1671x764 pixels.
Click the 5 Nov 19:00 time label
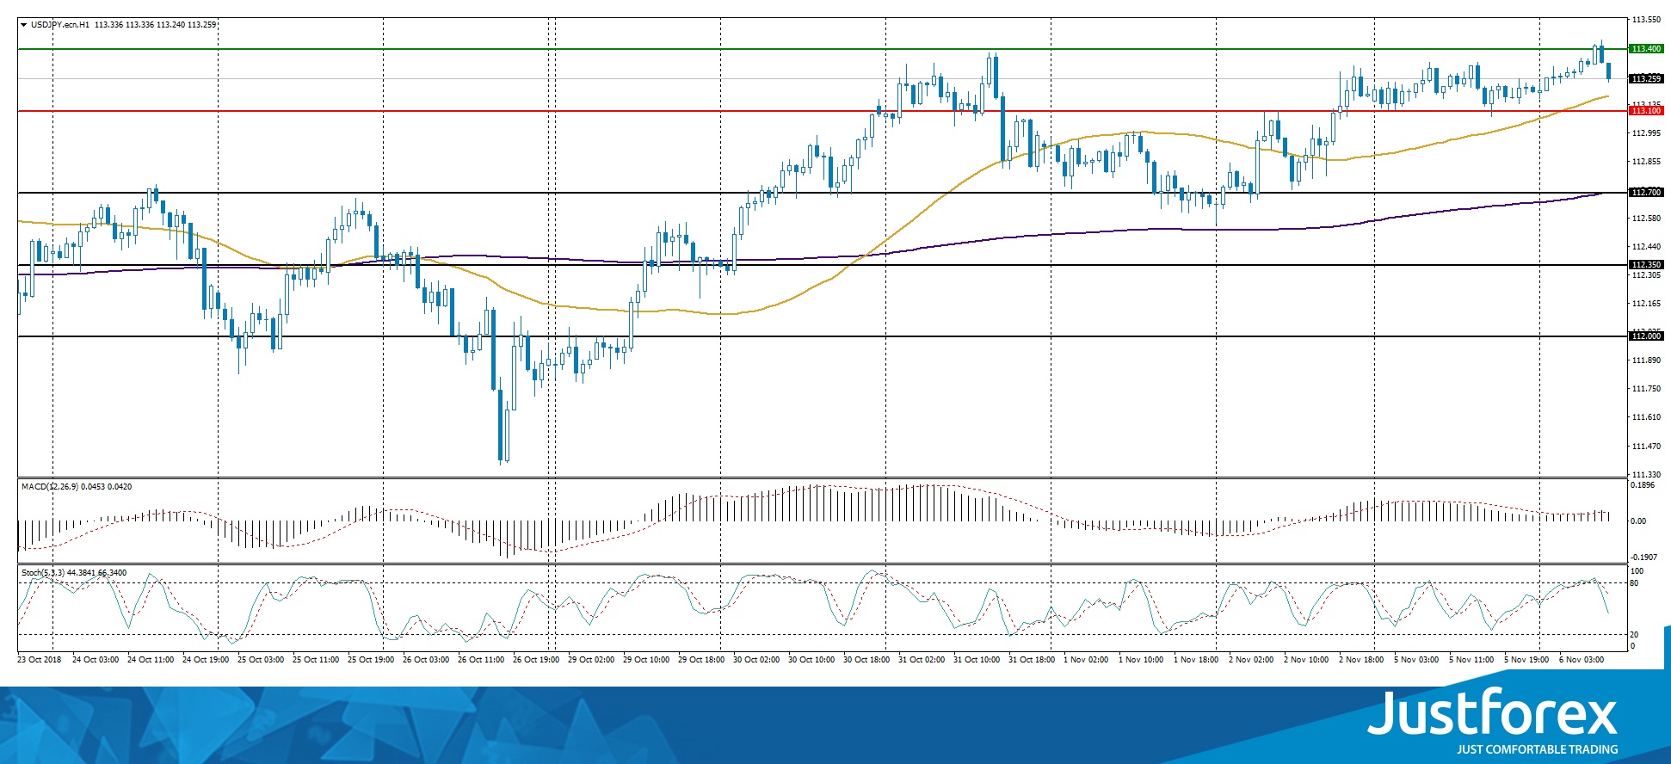pos(1526,660)
